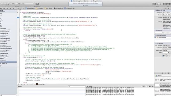This screenshot has width=171, height=96.
Task: Open the debug navigator icon
Action: (x=7, y=8)
